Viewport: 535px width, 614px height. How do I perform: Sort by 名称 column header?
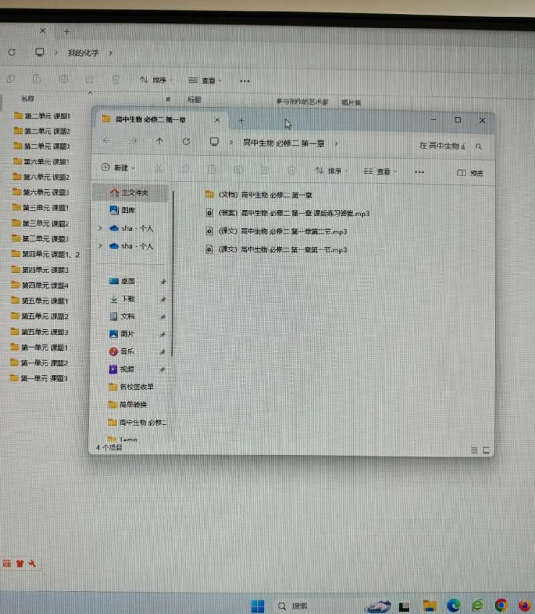click(27, 98)
